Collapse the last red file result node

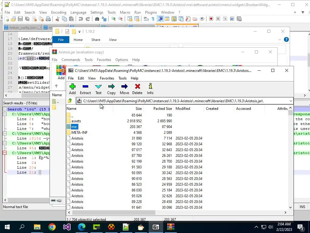tap(5, 153)
